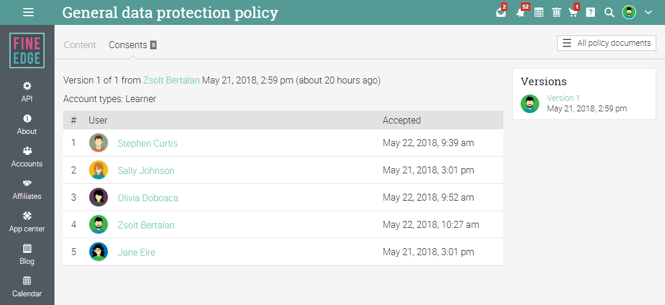Open App center in the sidebar

point(27,222)
